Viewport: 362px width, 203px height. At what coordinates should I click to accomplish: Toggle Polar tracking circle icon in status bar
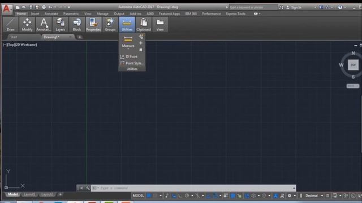click(187, 196)
